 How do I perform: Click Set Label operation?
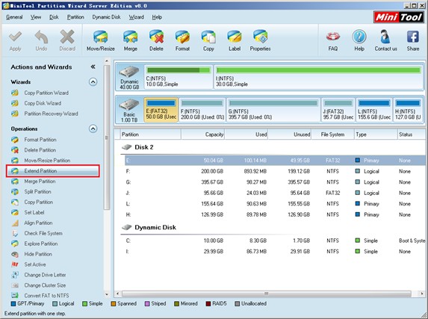[34, 212]
